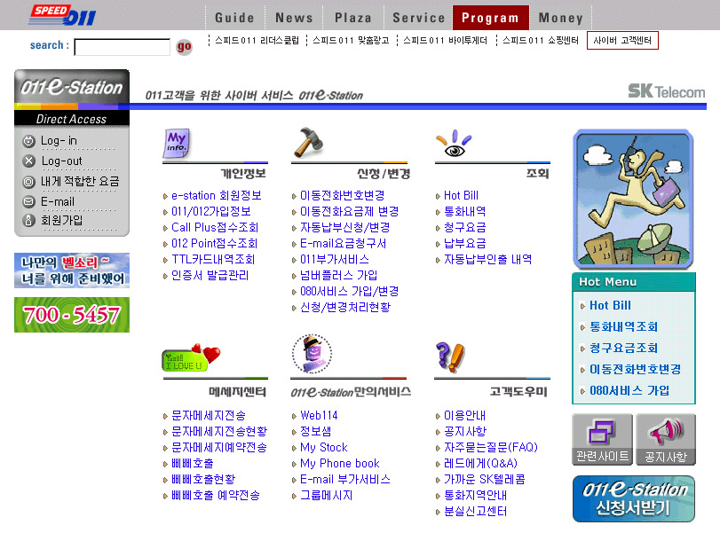720x533 pixels.
Task: Open My Stock link
Action: (324, 447)
